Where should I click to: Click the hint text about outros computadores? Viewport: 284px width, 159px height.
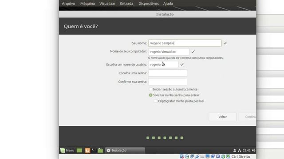[185, 58]
